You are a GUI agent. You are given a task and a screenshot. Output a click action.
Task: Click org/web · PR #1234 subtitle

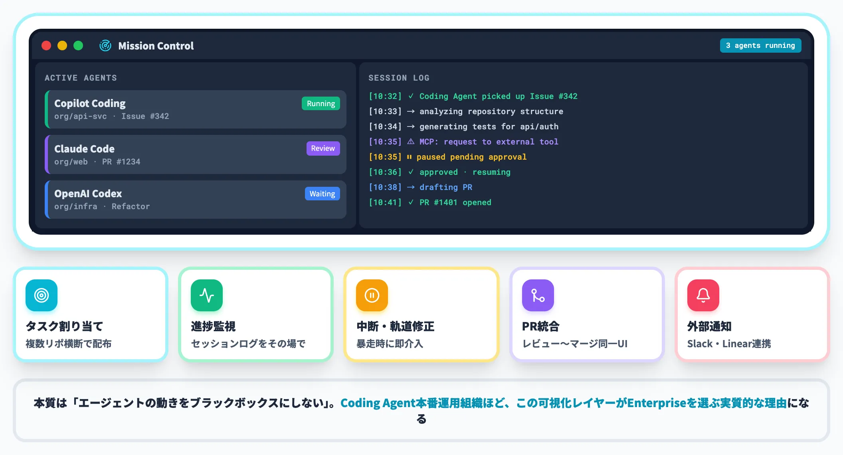click(x=97, y=162)
